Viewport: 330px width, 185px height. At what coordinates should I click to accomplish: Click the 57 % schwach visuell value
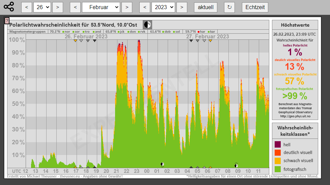point(295,81)
